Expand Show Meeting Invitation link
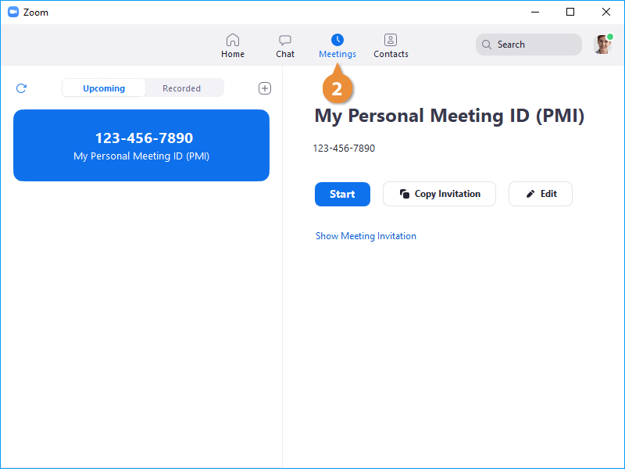Viewport: 625px width, 469px height. (x=366, y=236)
